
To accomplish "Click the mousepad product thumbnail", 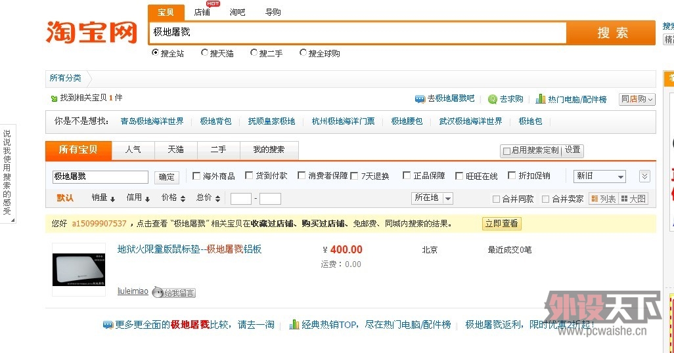I will tap(79, 270).
